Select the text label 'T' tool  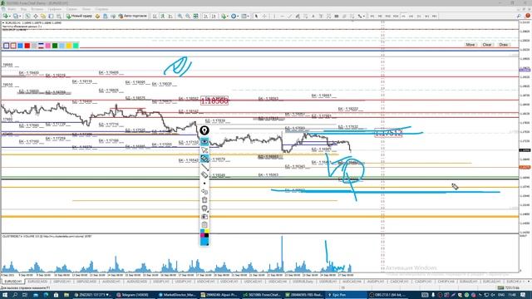tap(321, 16)
